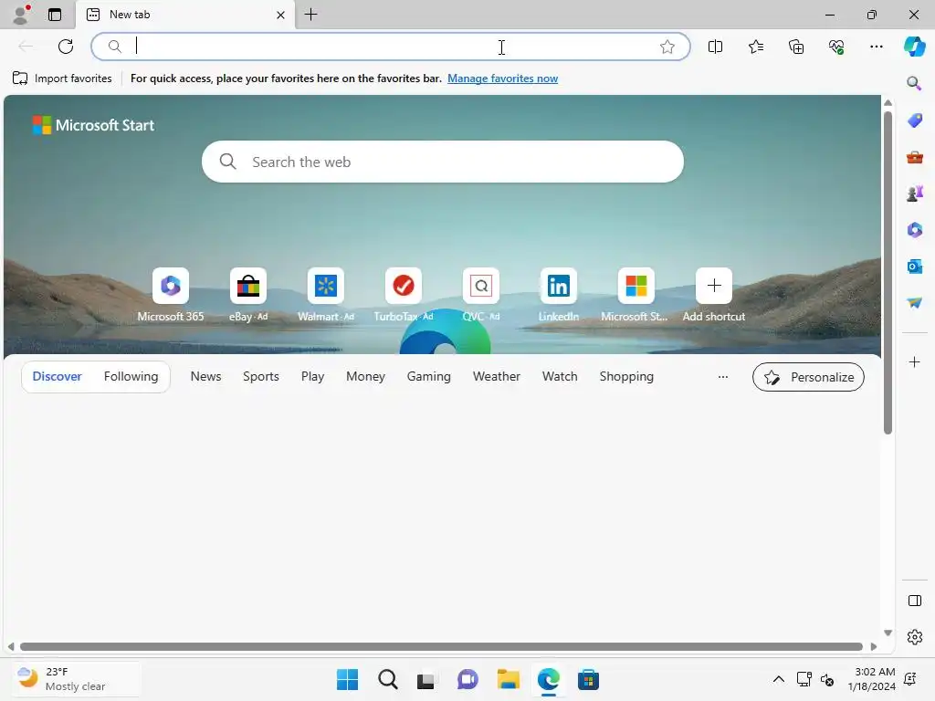
Task: Open sidebar Outlook icon
Action: click(x=914, y=267)
